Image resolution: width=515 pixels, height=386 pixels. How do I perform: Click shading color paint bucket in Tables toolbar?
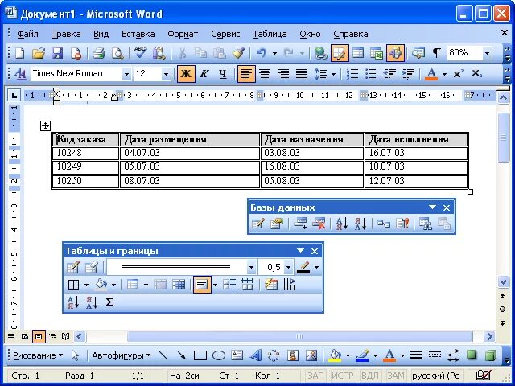coord(101,285)
